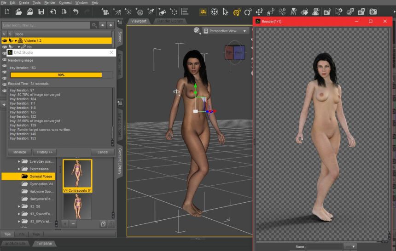Expand the Expressions folder in content library

point(19,169)
